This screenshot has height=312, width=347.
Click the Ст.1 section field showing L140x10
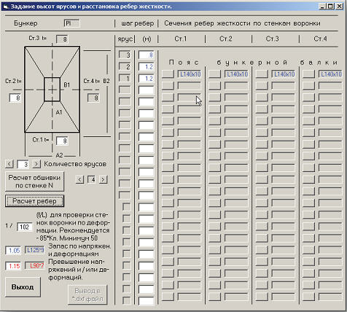tap(190, 74)
